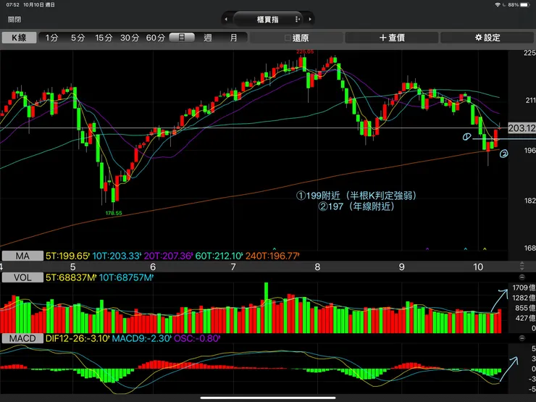Open the 查價 price lookup
The image size is (536, 402).
point(392,38)
